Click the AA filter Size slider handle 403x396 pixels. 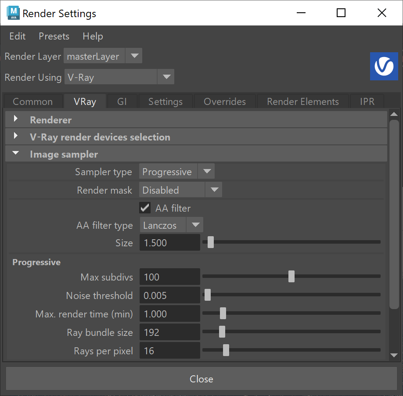coord(210,242)
